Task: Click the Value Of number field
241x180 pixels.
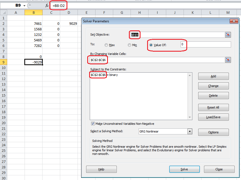Action: 206,44
